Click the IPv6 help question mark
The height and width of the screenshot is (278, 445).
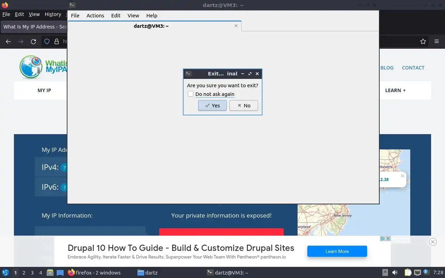pos(64,187)
